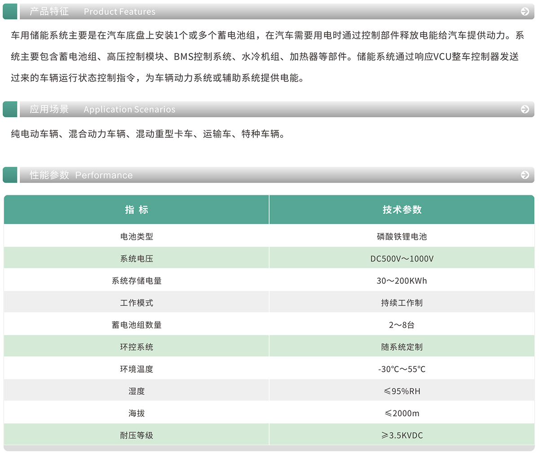The image size is (539, 454).
Task: Click the arrow icon on Application Scenarios bar
Action: click(x=525, y=109)
